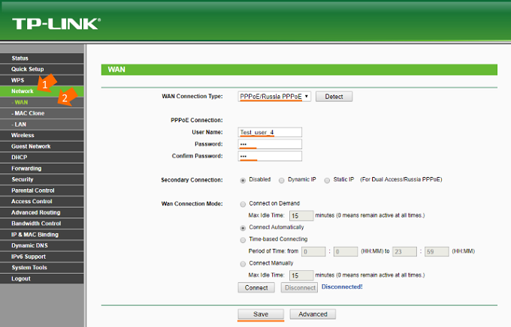Viewport: 511px width, 327px height.
Task: Select Dynamic IP secondary connection
Action: [281, 180]
